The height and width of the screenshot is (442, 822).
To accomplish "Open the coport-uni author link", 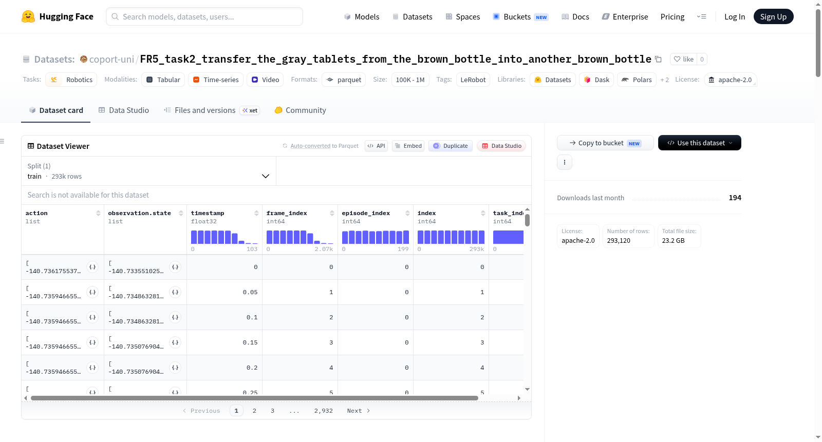I will 111,60.
